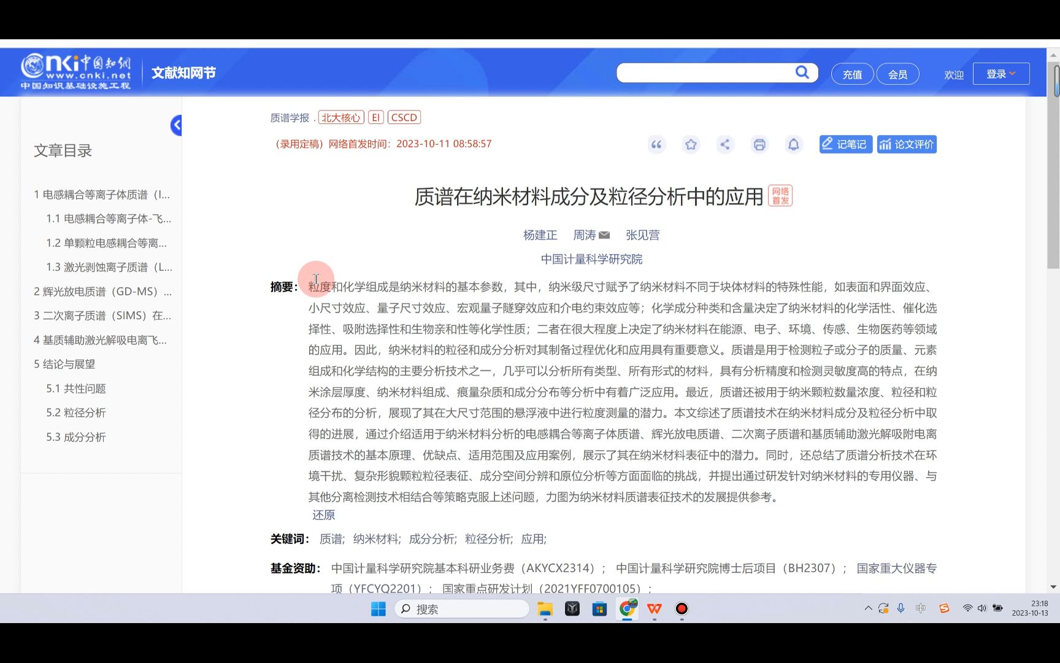This screenshot has width=1060, height=663.
Task: Click the scrollbar down arrow
Action: [1054, 587]
